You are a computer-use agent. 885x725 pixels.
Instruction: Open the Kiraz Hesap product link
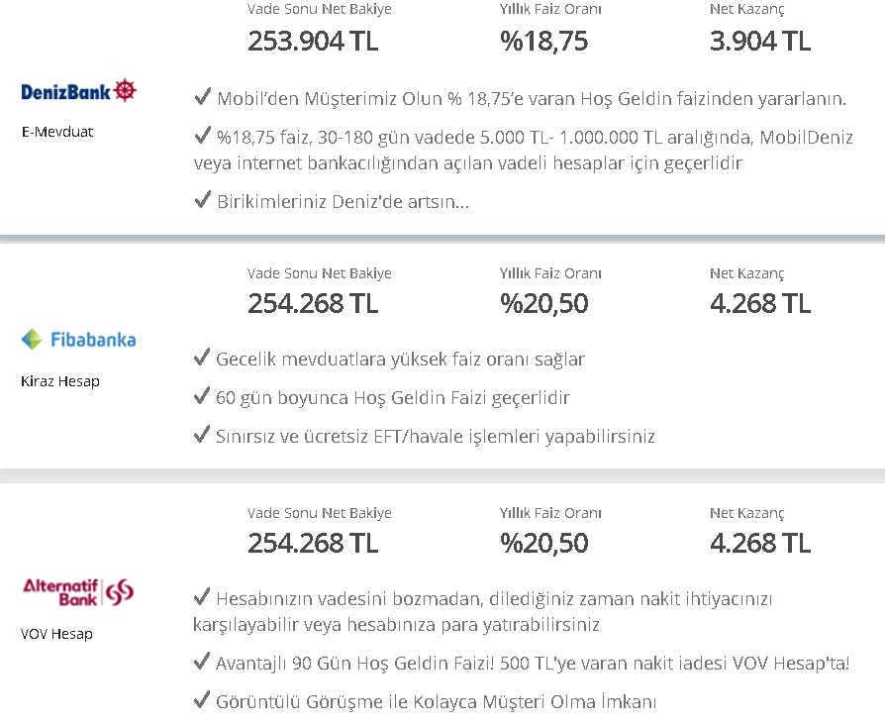[x=59, y=381]
